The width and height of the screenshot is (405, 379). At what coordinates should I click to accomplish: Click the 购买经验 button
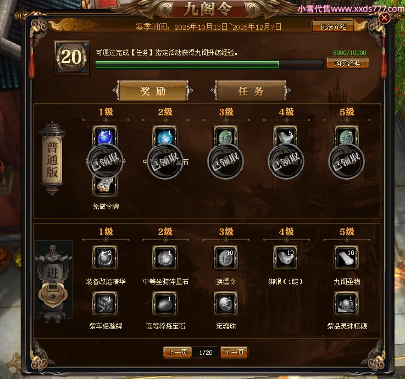[x=347, y=63]
